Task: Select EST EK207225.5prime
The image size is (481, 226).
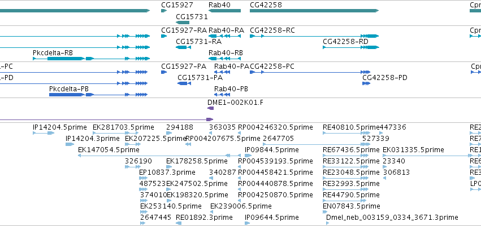Action: pos(132,144)
